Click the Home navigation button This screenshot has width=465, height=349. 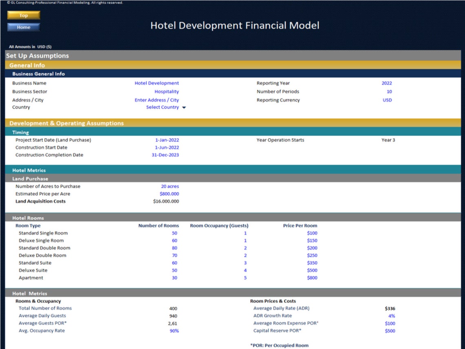tap(23, 27)
